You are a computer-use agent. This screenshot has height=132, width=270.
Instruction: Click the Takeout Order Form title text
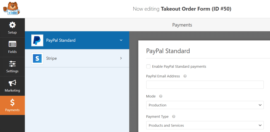coord(196,9)
